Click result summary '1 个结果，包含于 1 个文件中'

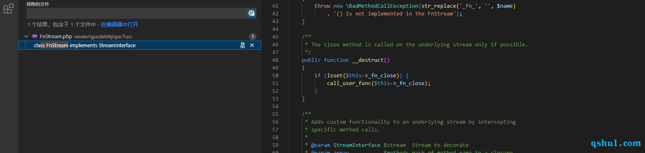[x=62, y=24]
